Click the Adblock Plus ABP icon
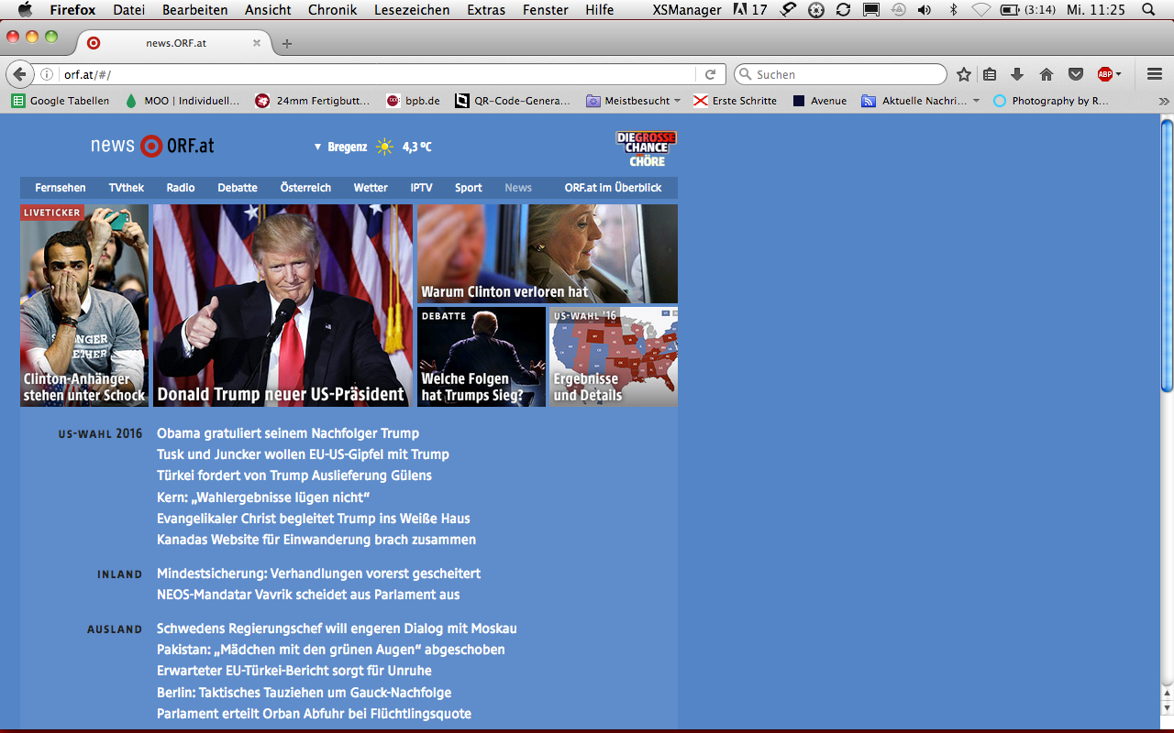Image resolution: width=1174 pixels, height=733 pixels. (1104, 74)
